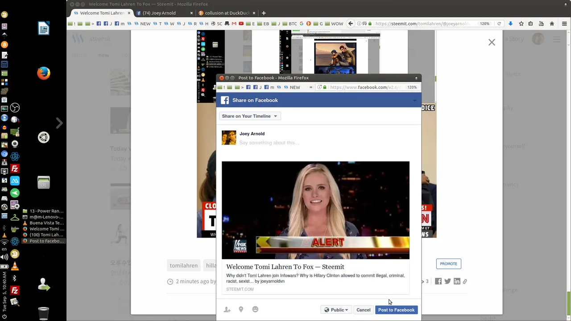Add a location with the pin icon
Image resolution: width=571 pixels, height=321 pixels.
pos(241,309)
